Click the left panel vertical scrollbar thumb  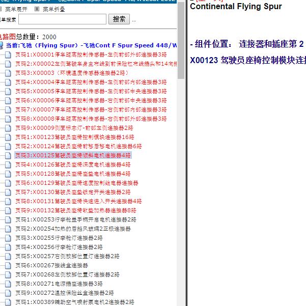181,40
